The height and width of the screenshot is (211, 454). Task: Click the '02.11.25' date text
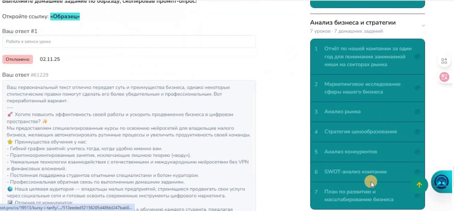50,59
